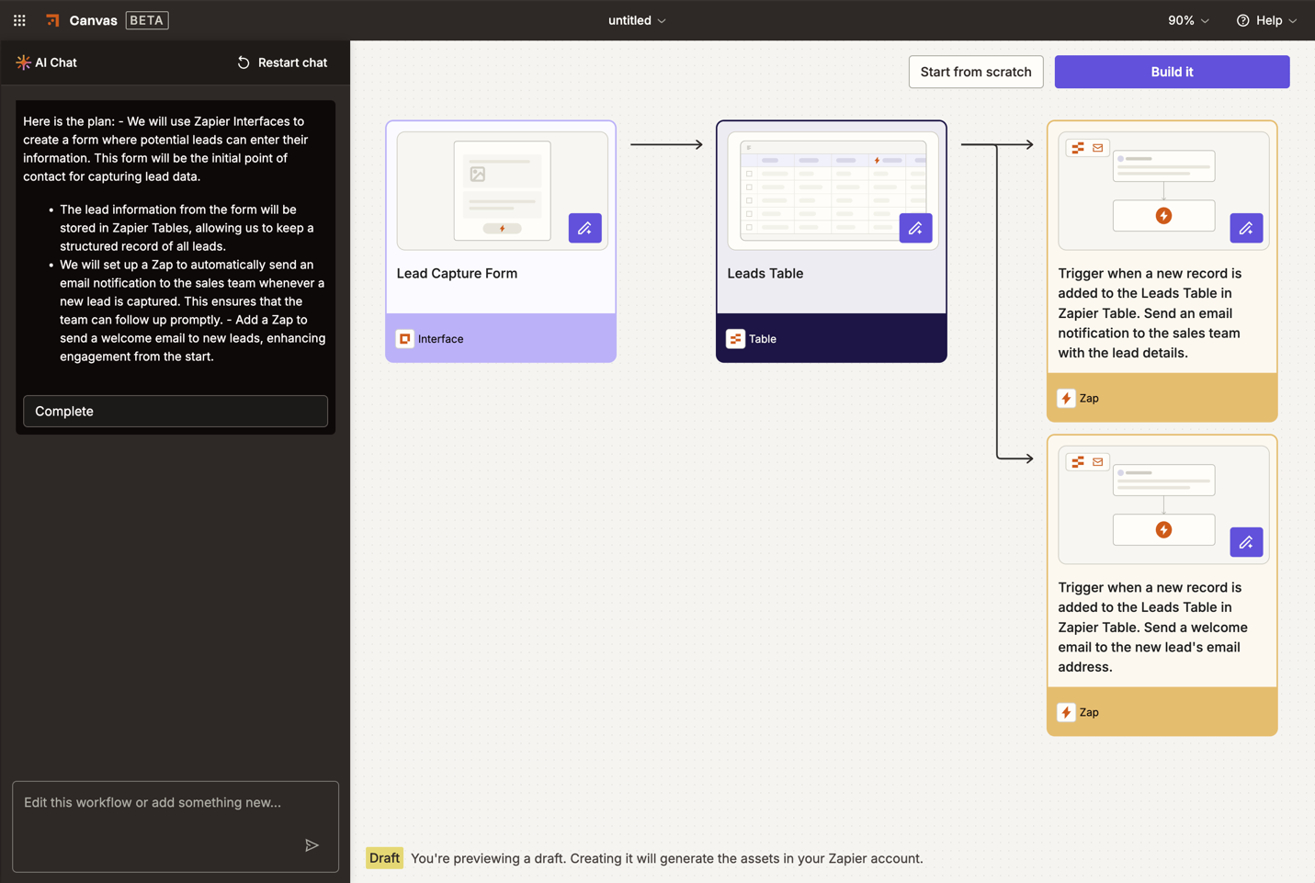
Task: Click Start from scratch button
Action: click(976, 72)
